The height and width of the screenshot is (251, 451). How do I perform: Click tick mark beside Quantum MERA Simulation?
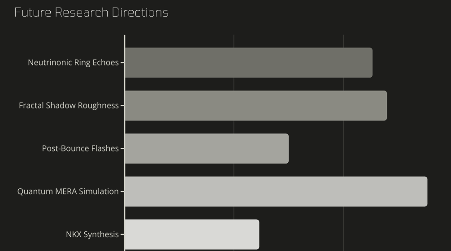coord(122,191)
